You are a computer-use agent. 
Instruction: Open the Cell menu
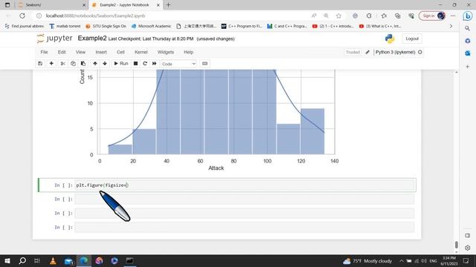[120, 52]
